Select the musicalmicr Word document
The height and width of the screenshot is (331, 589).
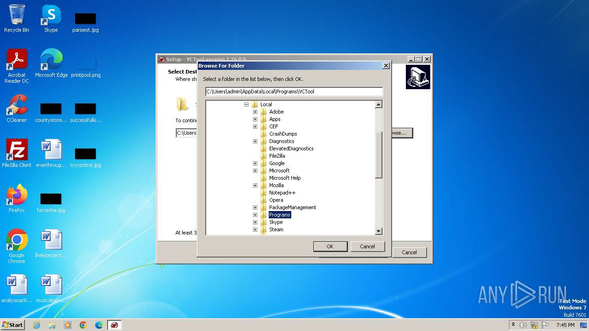point(51,289)
